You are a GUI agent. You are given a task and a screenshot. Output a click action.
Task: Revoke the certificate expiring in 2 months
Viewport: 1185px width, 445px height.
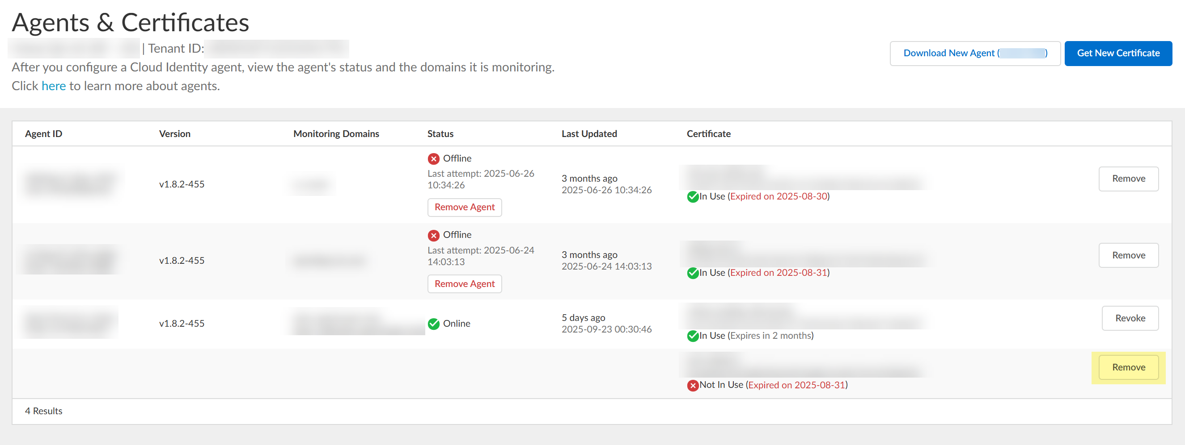[x=1130, y=318]
